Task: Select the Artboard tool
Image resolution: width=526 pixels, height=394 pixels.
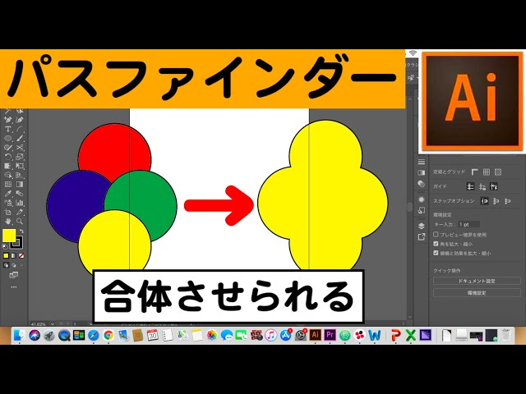Action: coord(8,212)
